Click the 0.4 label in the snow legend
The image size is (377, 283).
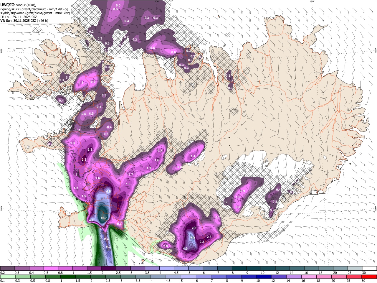(32, 273)
